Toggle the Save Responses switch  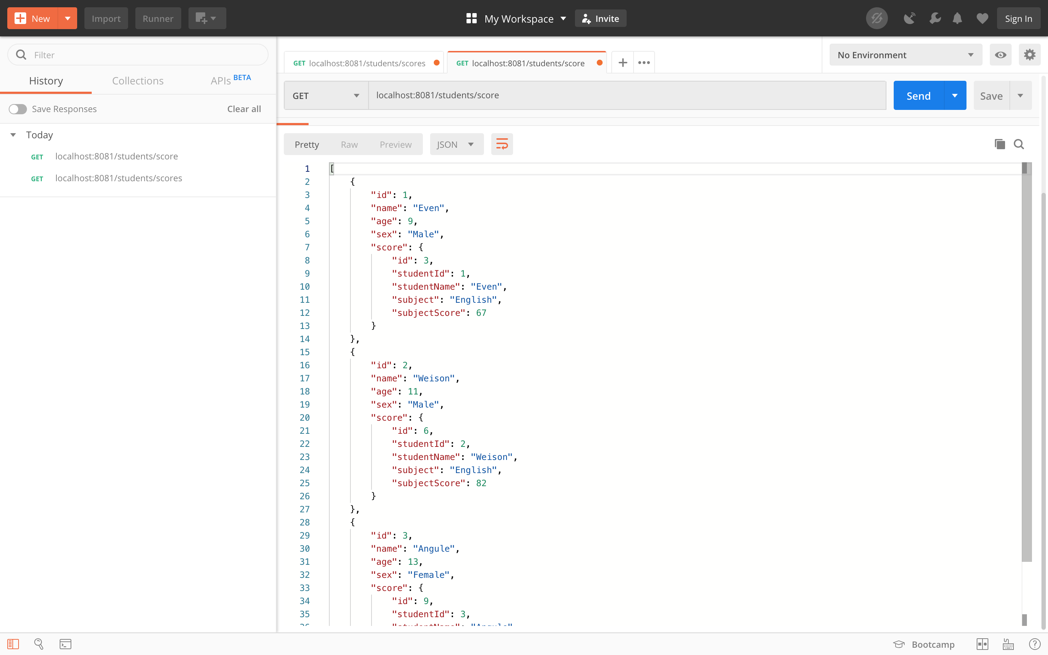tap(18, 109)
